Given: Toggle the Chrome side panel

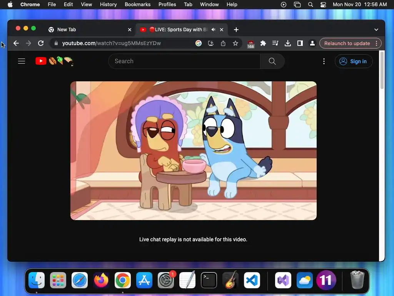Looking at the screenshot, I should point(300,43).
